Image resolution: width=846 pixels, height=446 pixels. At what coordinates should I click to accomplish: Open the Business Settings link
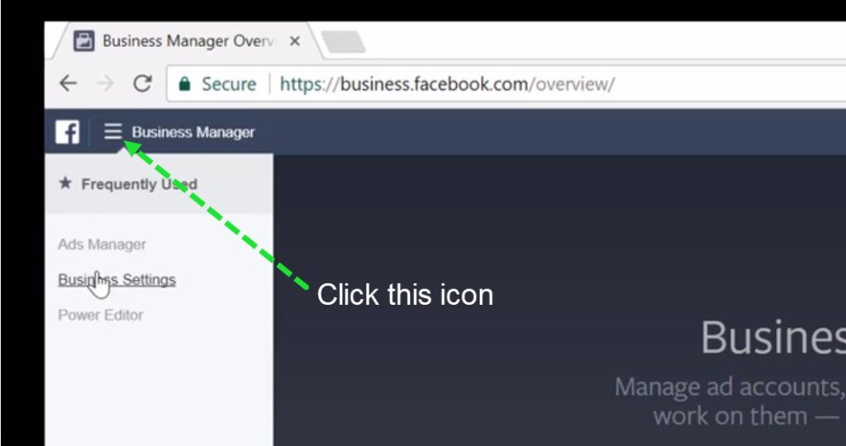[x=116, y=279]
